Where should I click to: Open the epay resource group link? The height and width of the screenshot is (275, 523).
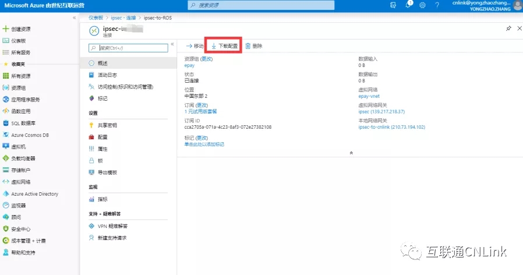(x=189, y=65)
